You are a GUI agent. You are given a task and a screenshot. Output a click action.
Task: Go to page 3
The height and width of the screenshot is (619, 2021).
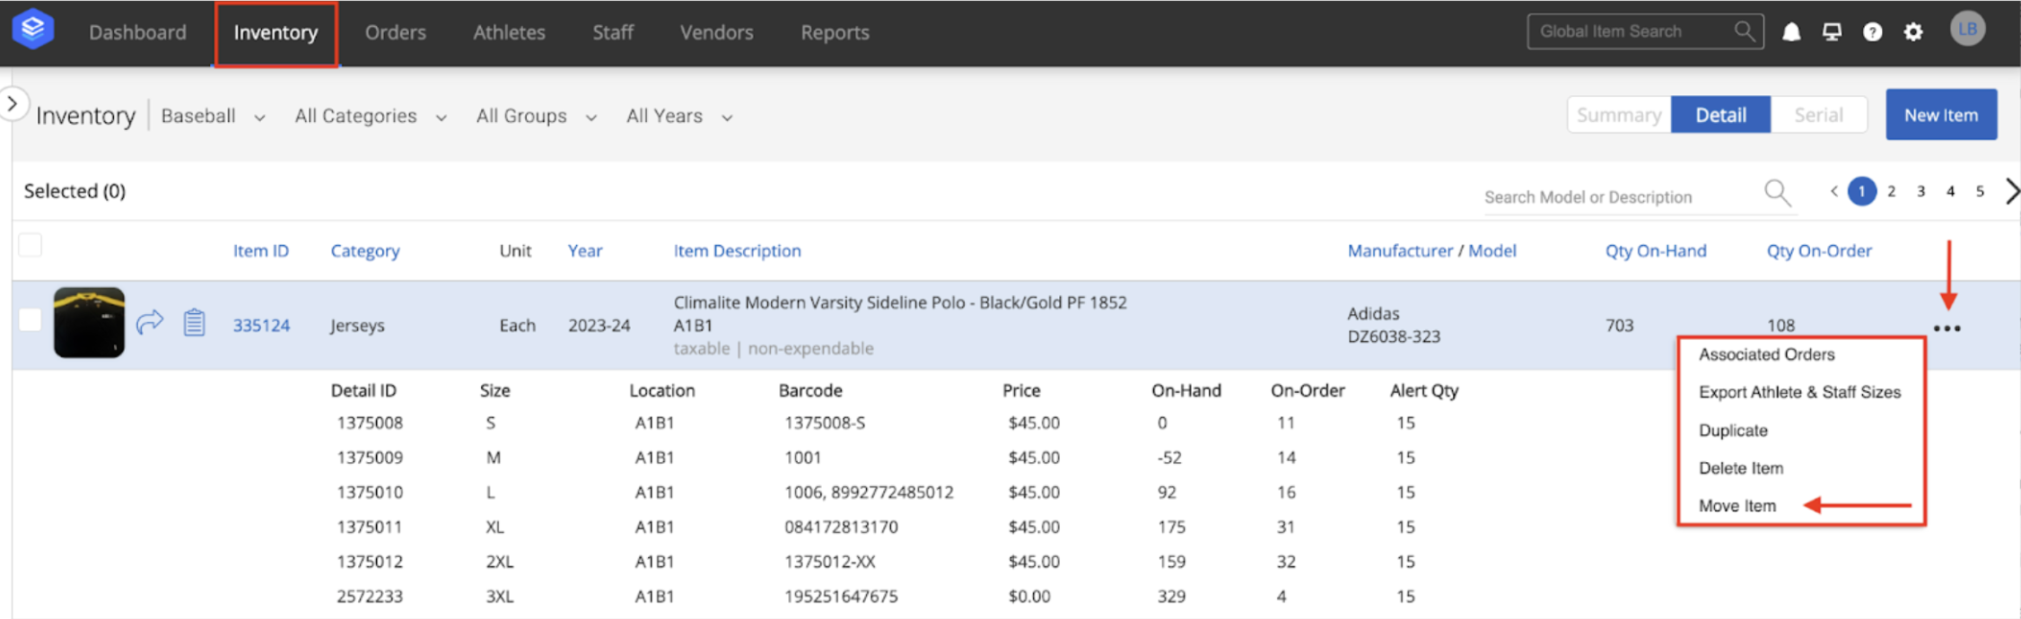(x=1920, y=191)
